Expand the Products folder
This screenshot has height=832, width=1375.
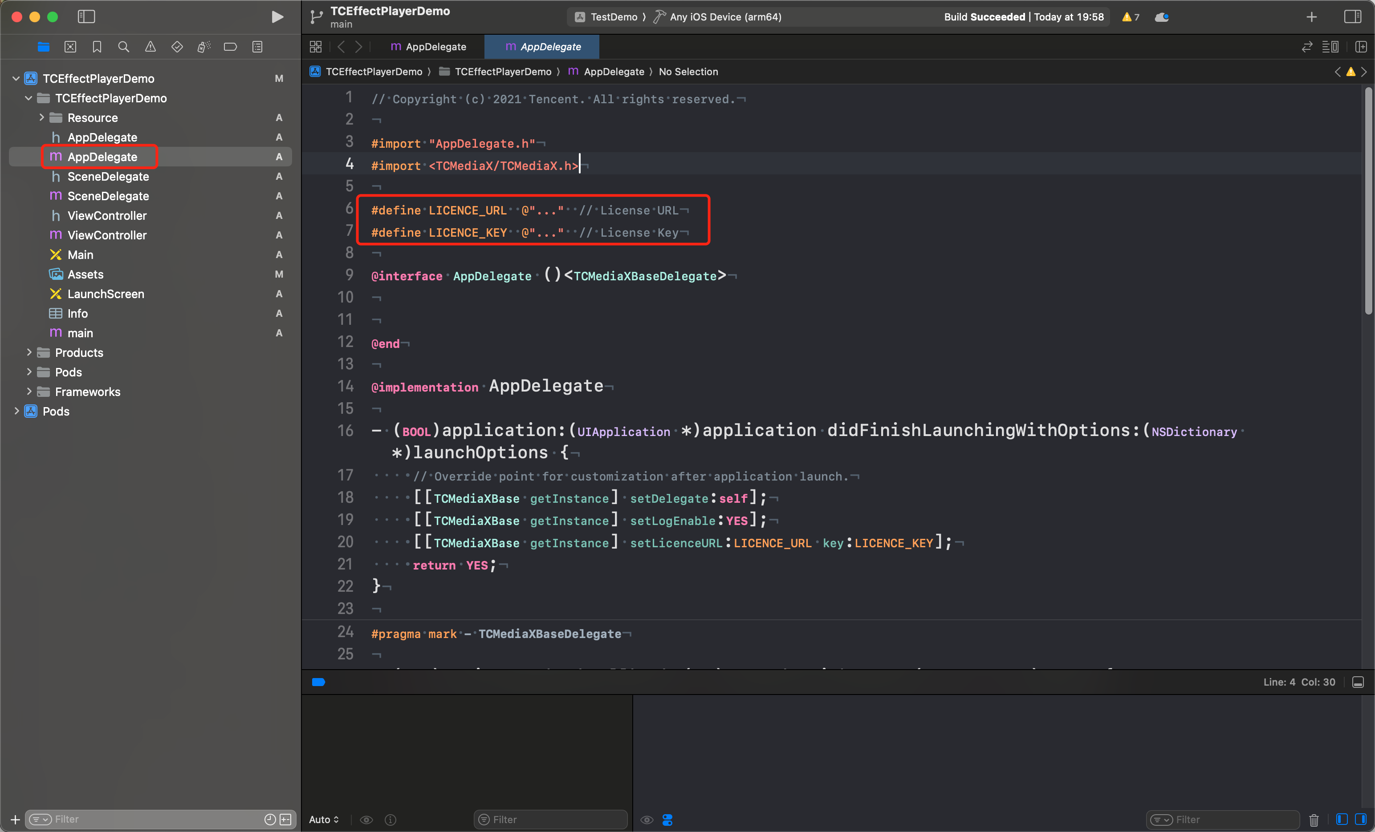pos(28,352)
